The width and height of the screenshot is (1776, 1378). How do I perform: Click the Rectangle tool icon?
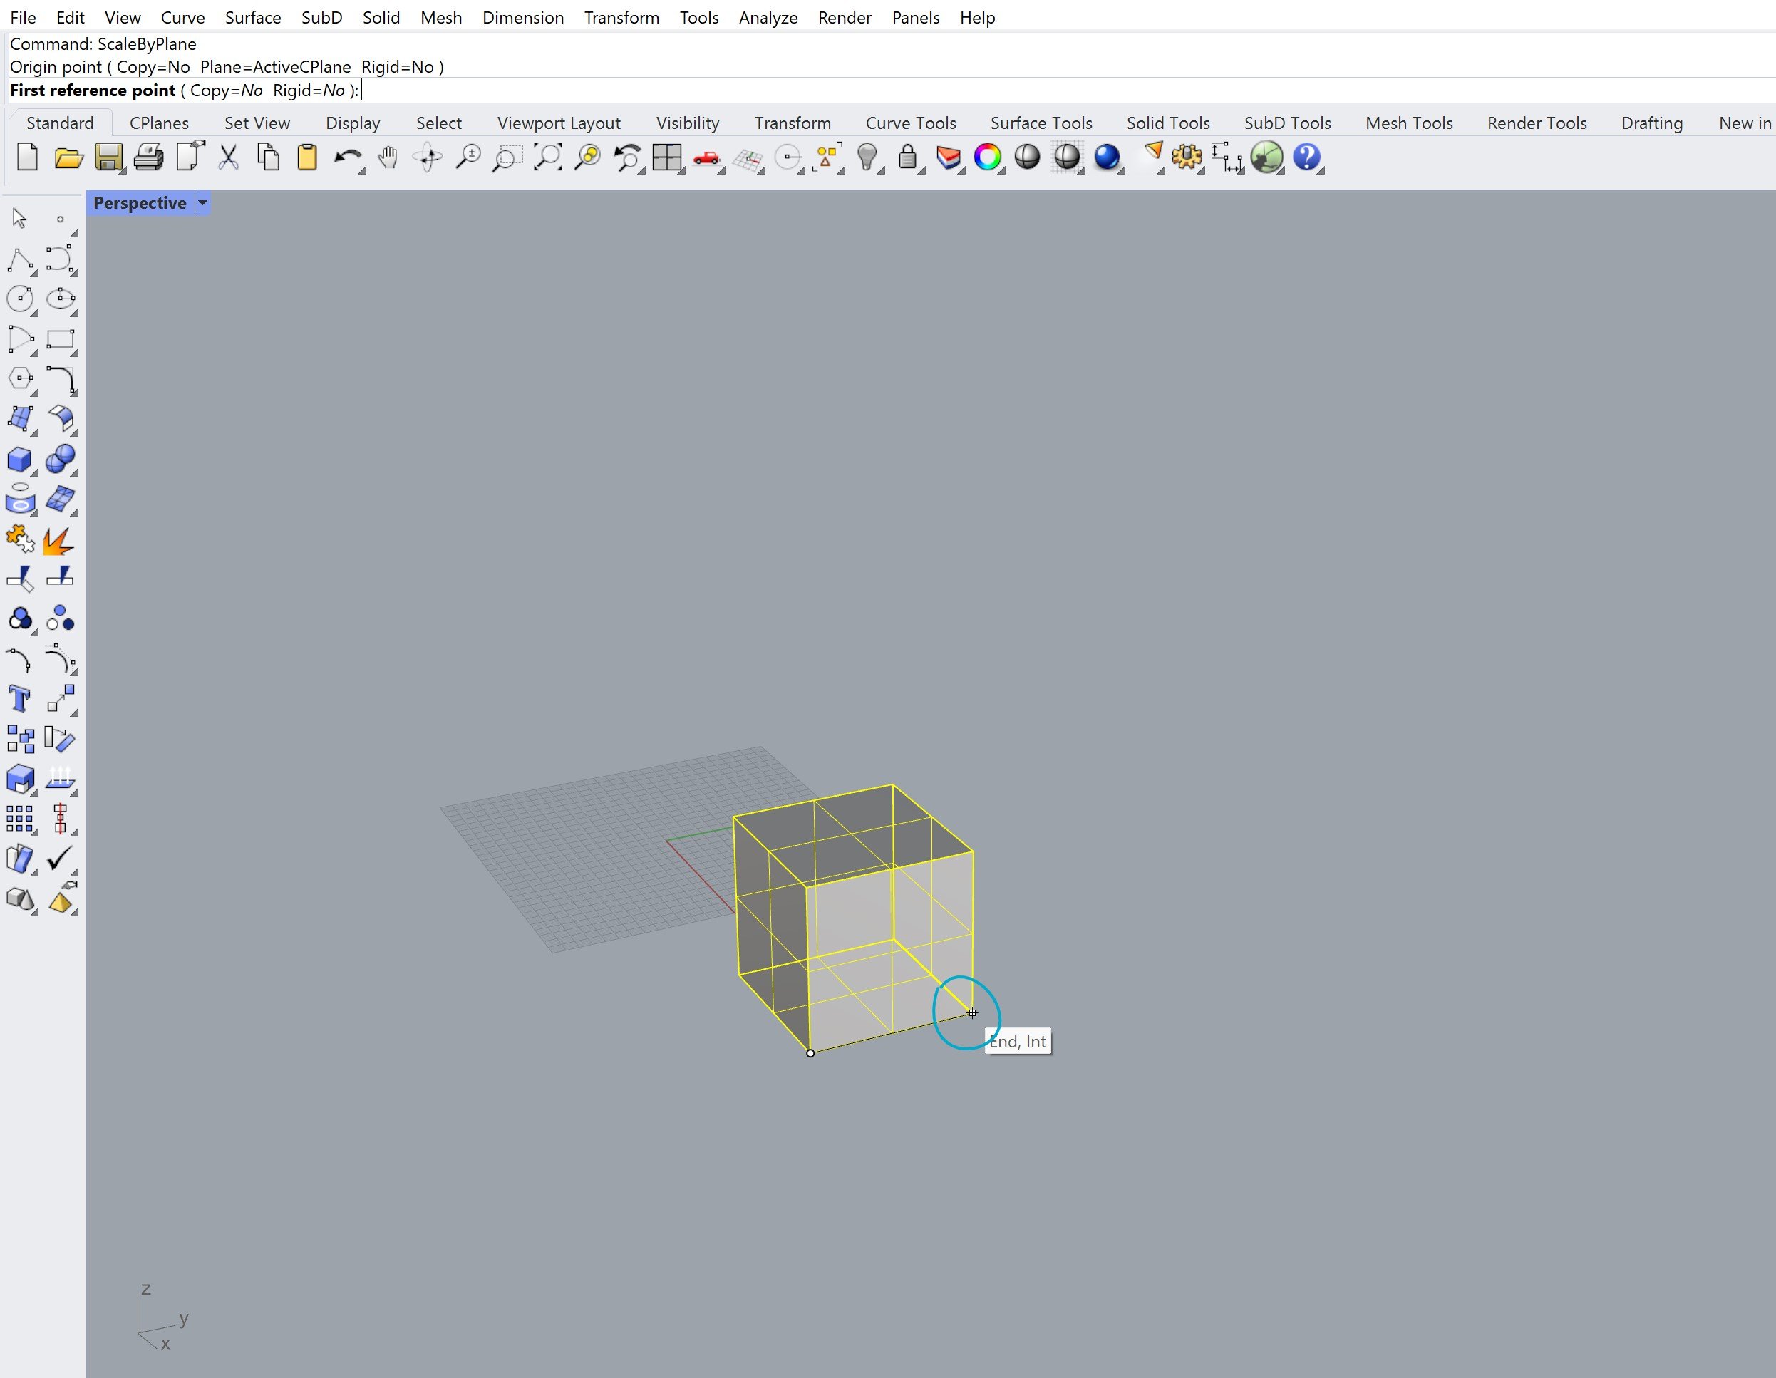(x=60, y=340)
